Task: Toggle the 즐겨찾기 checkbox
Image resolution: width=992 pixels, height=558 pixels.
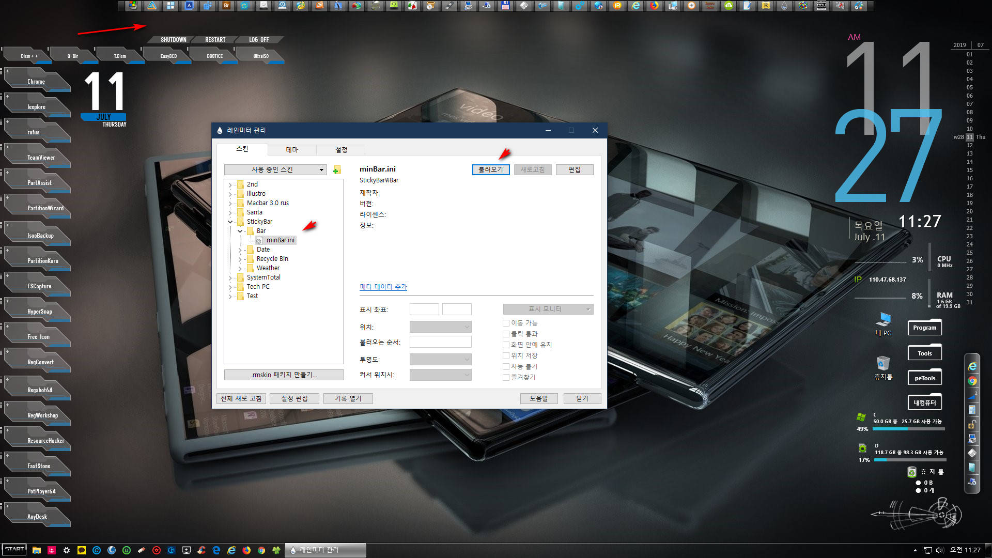Action: (506, 377)
